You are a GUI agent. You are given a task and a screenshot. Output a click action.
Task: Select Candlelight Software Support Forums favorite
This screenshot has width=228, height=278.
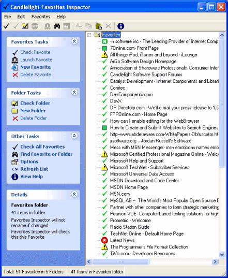146,75
